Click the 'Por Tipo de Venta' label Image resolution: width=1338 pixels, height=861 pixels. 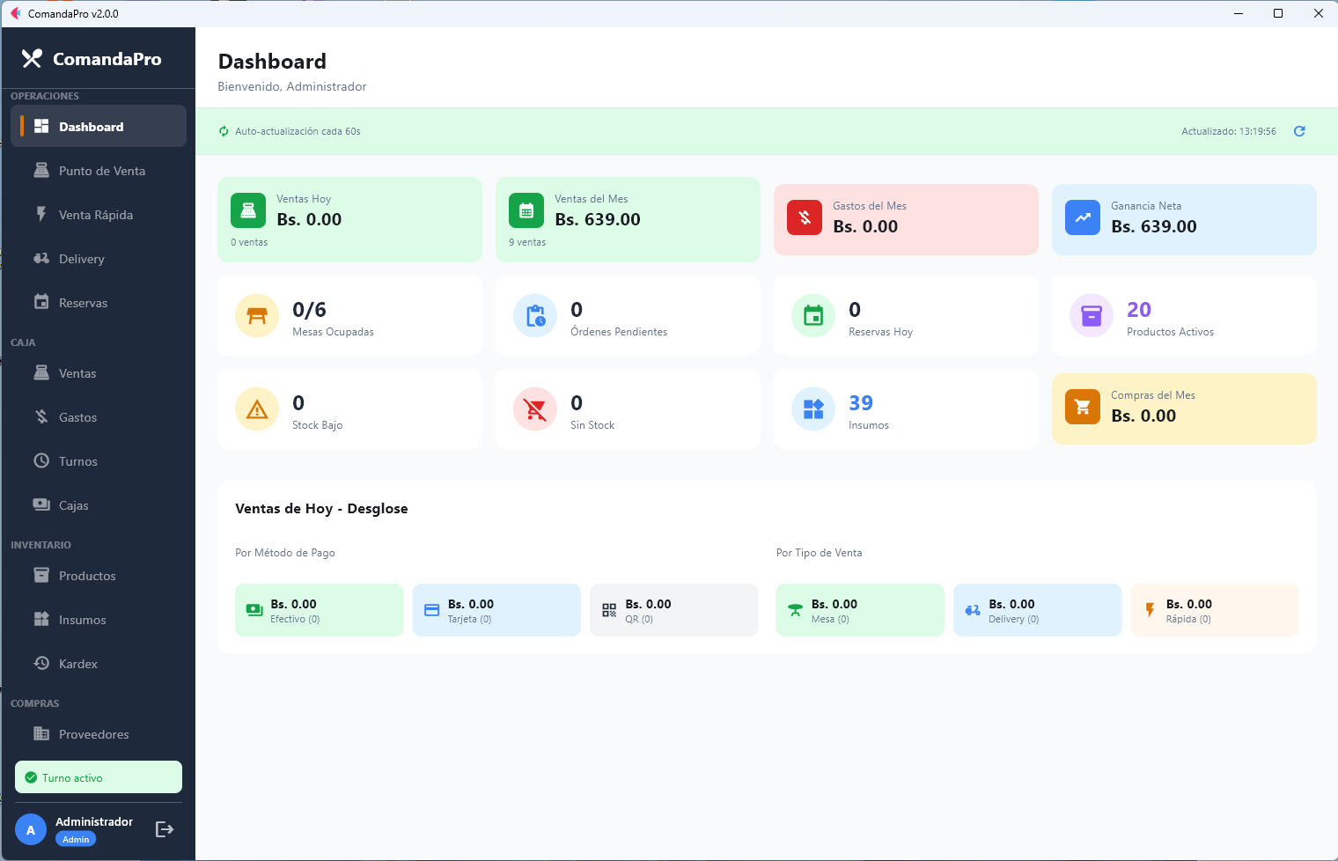(x=819, y=553)
